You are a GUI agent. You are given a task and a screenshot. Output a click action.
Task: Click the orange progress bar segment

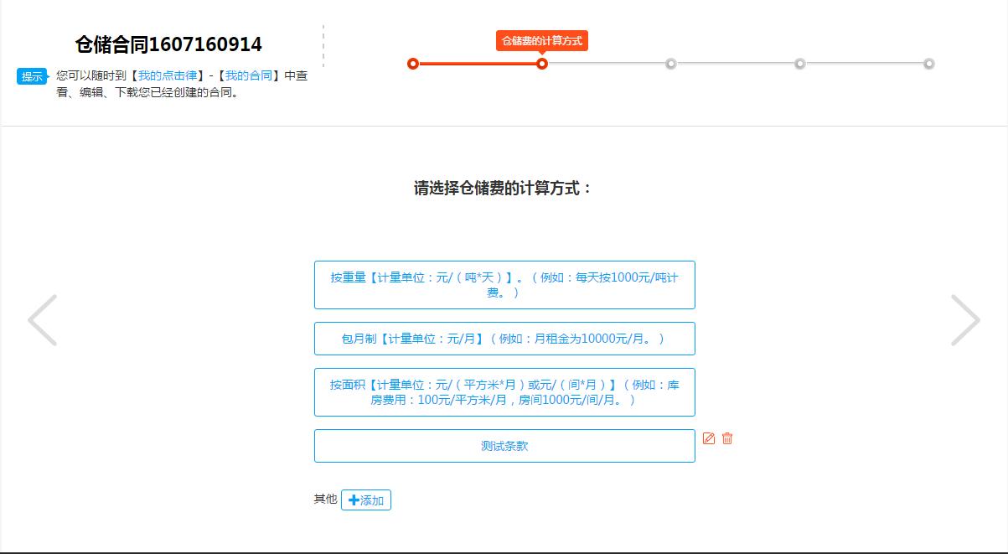(478, 63)
